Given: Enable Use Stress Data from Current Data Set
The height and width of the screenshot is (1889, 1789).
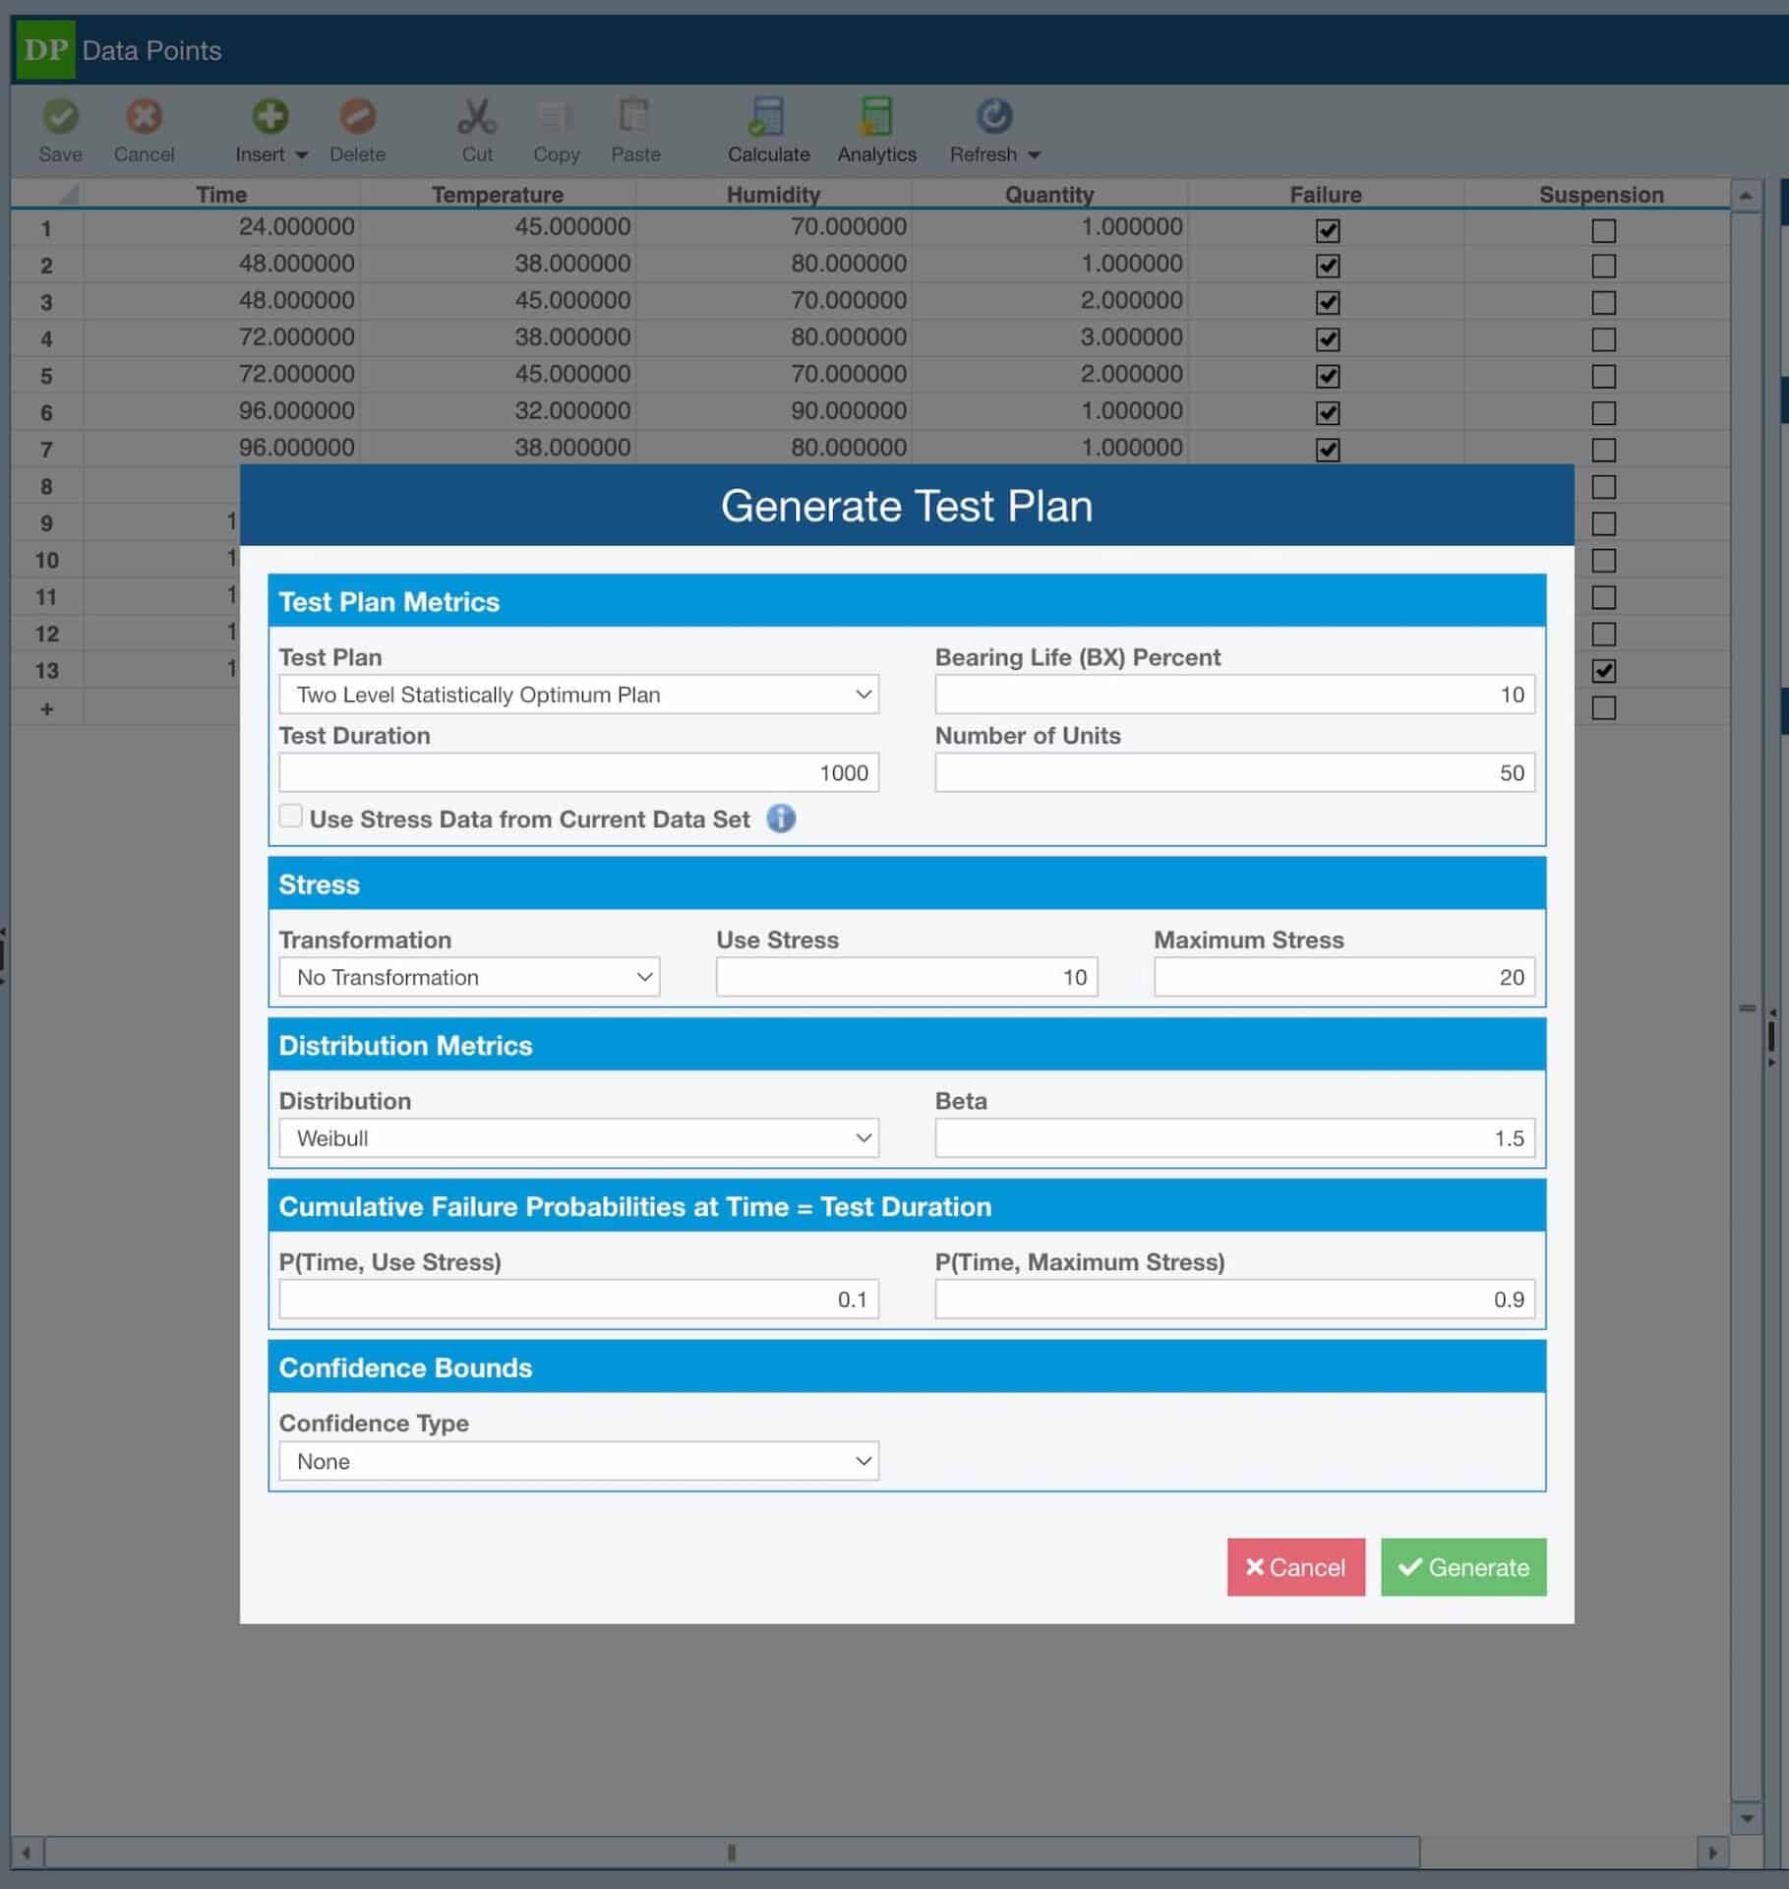Looking at the screenshot, I should point(290,816).
